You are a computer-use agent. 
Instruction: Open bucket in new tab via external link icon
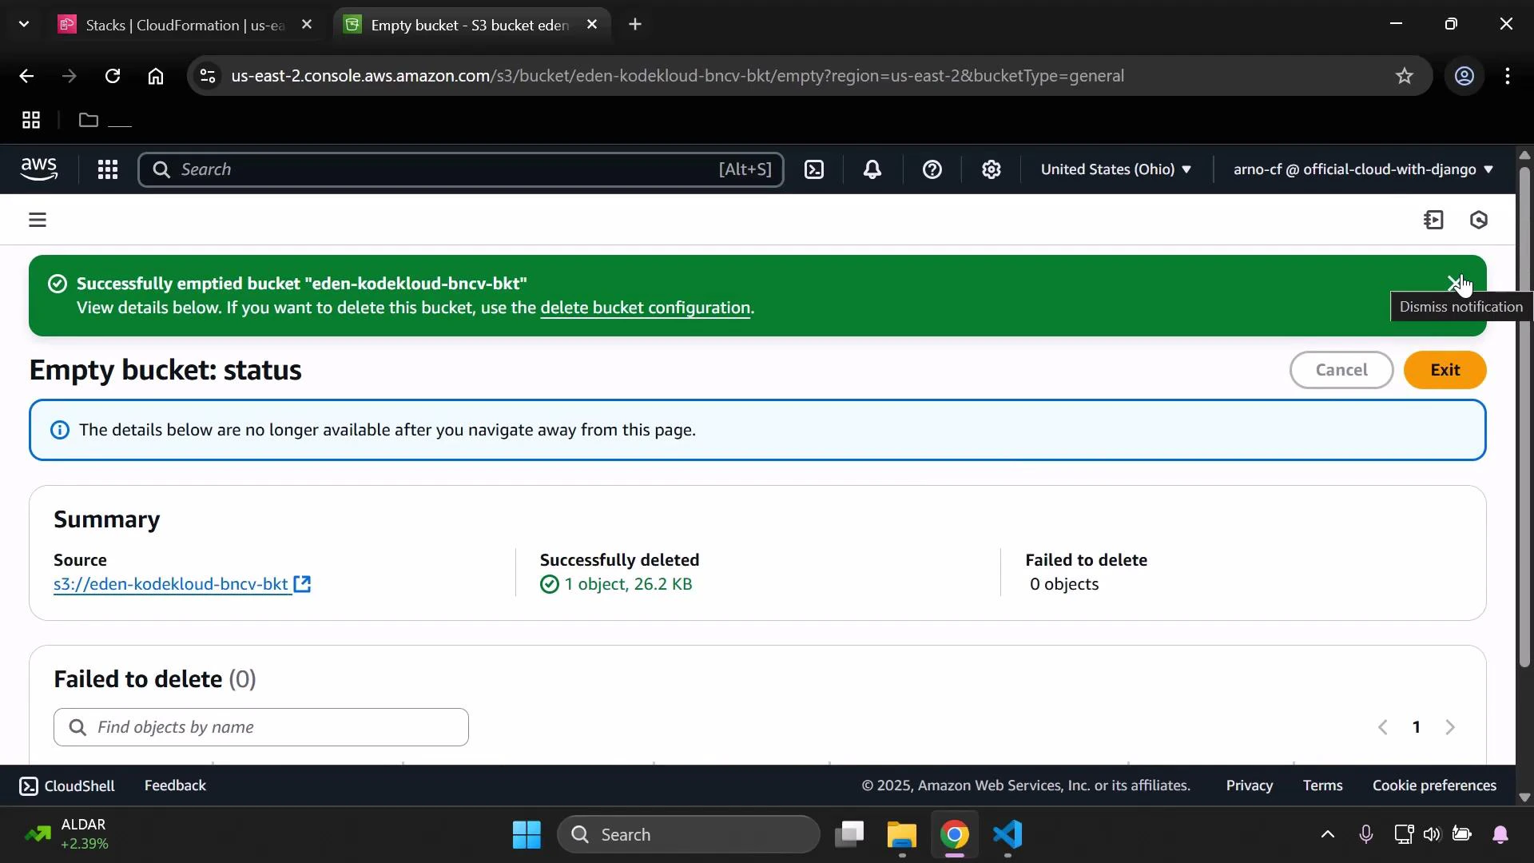point(304,584)
